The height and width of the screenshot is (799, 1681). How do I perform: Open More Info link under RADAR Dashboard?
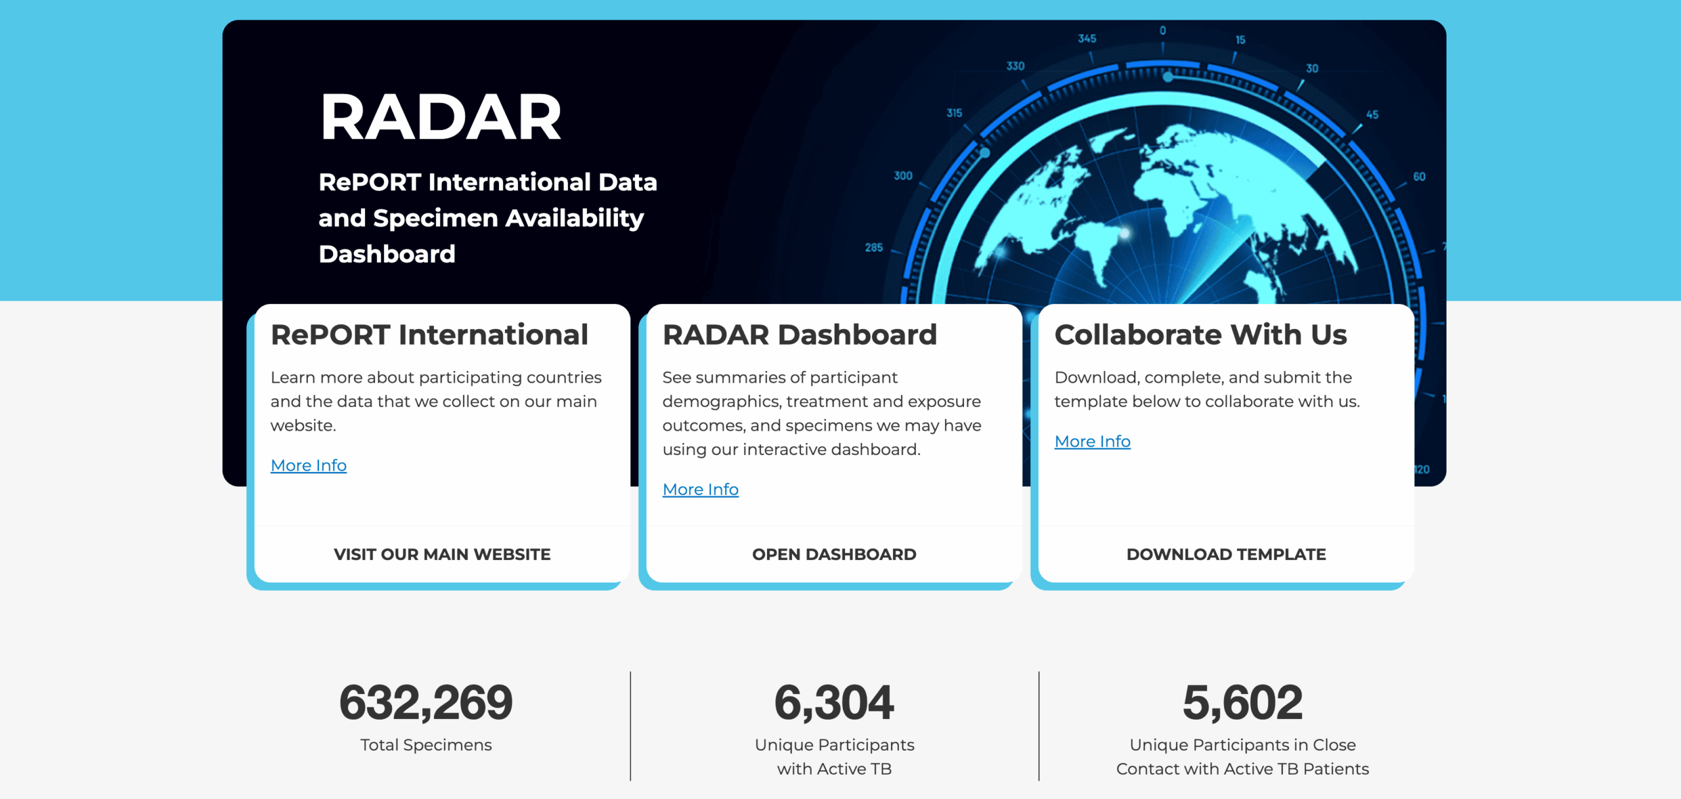pos(700,490)
